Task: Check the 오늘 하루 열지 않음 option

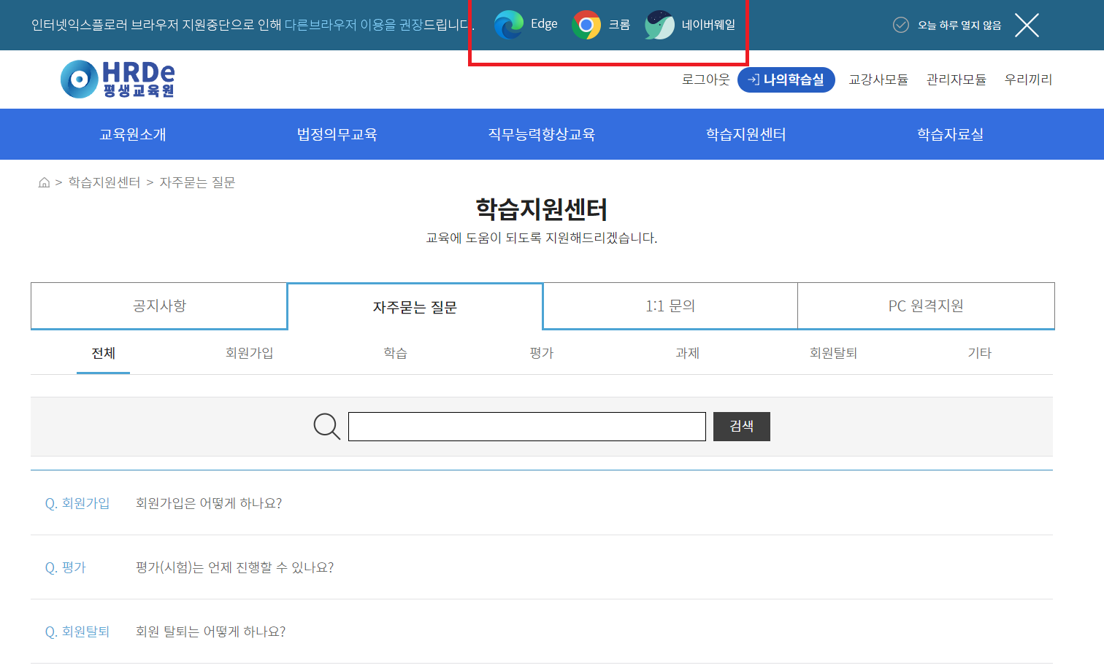Action: 901,25
